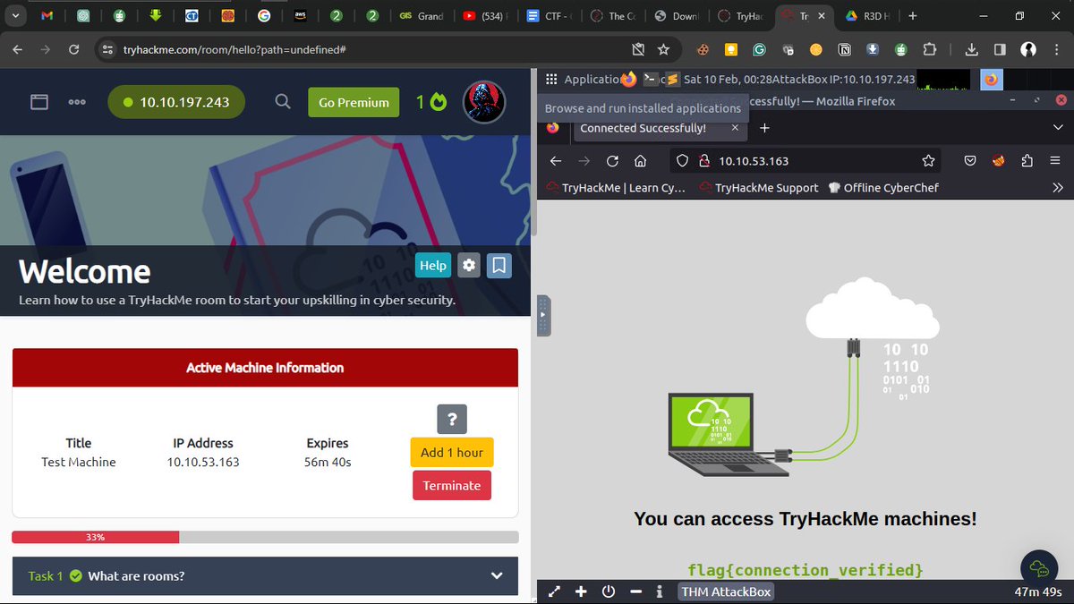The height and width of the screenshot is (604, 1074).
Task: Switch to the AWS tab in Chrome
Action: coord(300,15)
